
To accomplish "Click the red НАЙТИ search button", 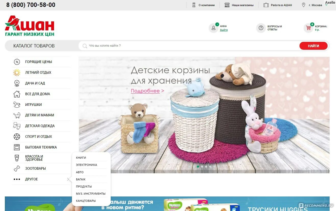I will click(x=313, y=46).
